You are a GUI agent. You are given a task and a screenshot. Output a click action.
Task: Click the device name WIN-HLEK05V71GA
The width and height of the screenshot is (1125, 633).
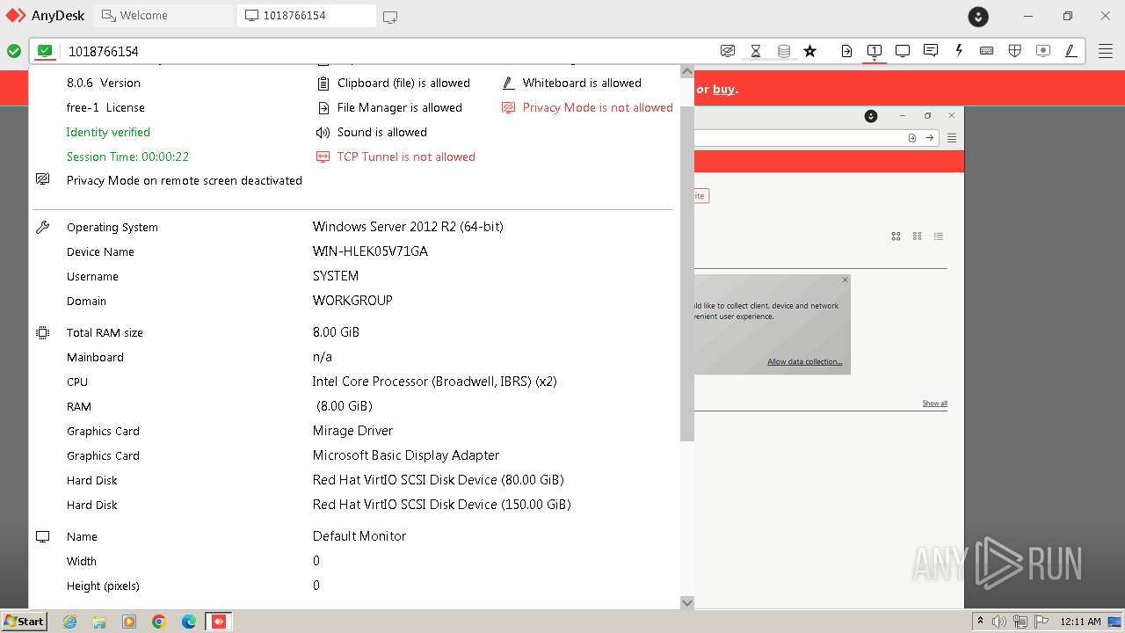point(370,251)
